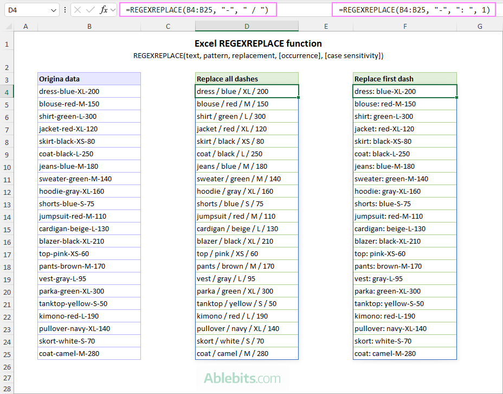Select cell 'cardigan-beige-L-130'
Viewport: 503px width, 394px height.
click(x=89, y=228)
